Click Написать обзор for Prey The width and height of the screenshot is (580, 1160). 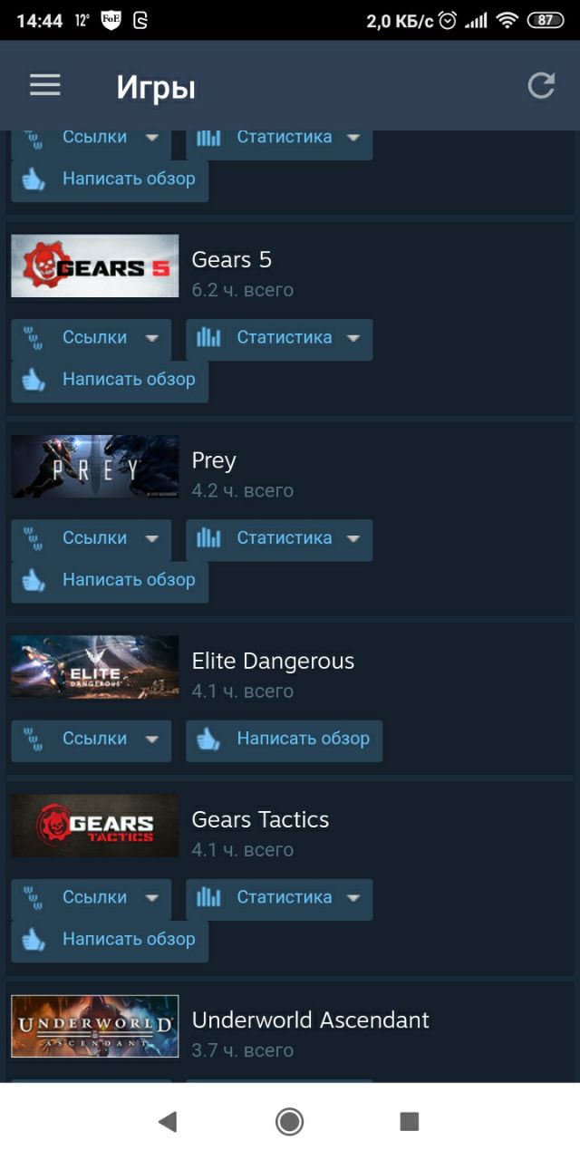[110, 581]
